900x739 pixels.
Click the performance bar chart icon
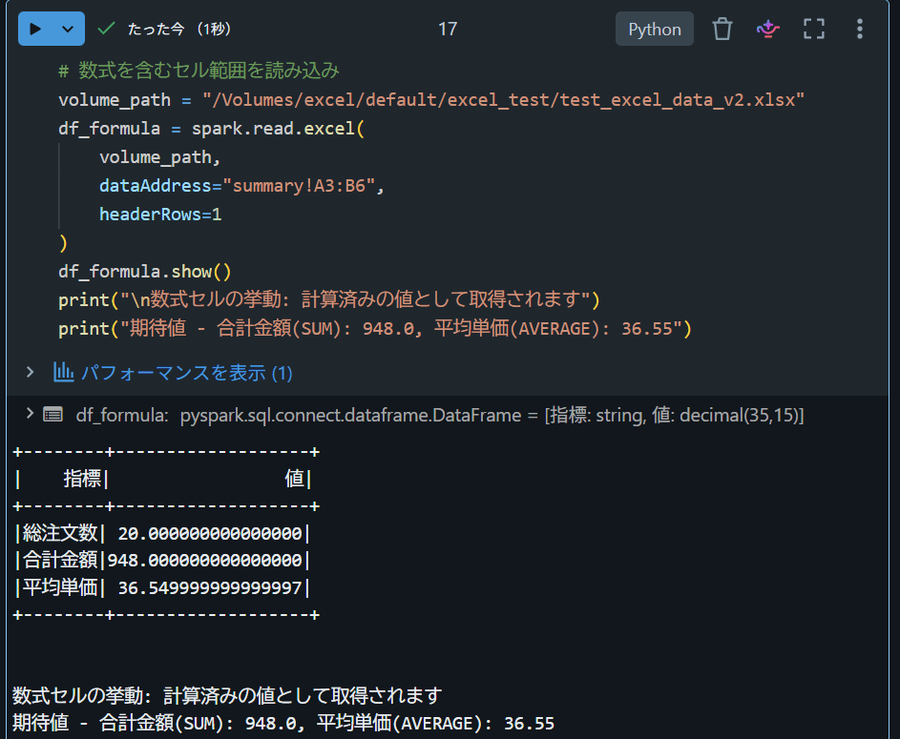tap(63, 372)
